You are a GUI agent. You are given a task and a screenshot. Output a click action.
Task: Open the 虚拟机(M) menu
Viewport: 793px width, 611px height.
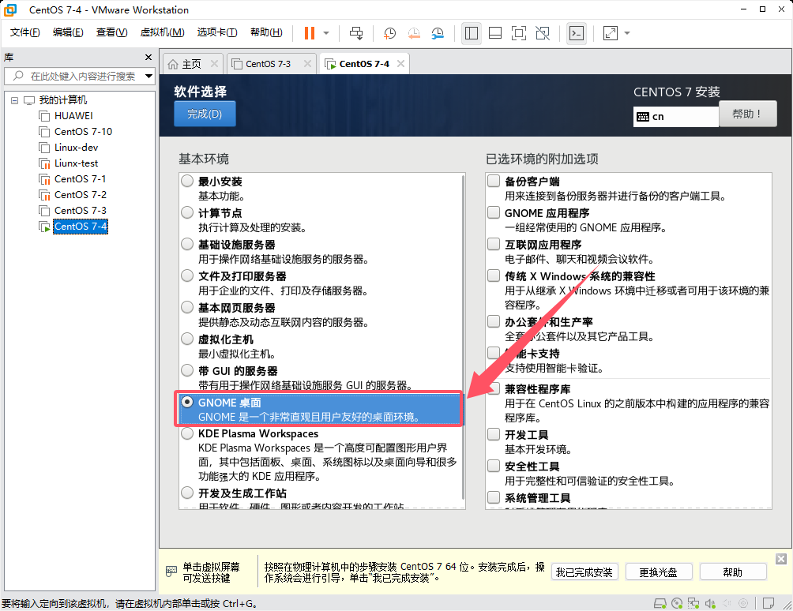coord(162,33)
